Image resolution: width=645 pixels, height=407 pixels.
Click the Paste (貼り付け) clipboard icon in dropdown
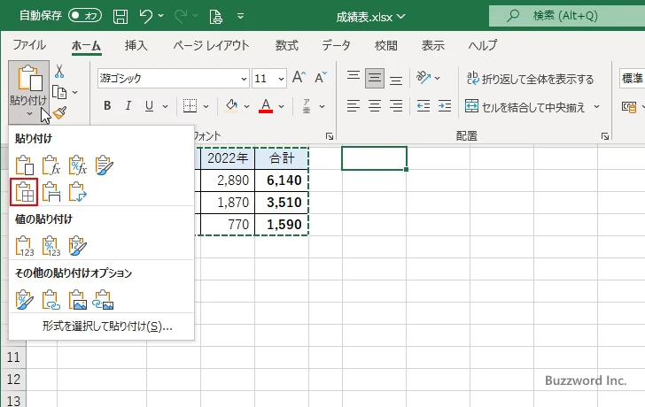tap(24, 165)
